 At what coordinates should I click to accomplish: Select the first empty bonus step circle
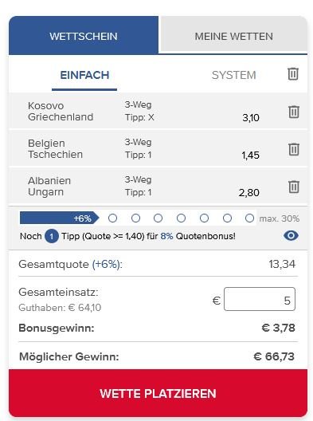coord(112,218)
